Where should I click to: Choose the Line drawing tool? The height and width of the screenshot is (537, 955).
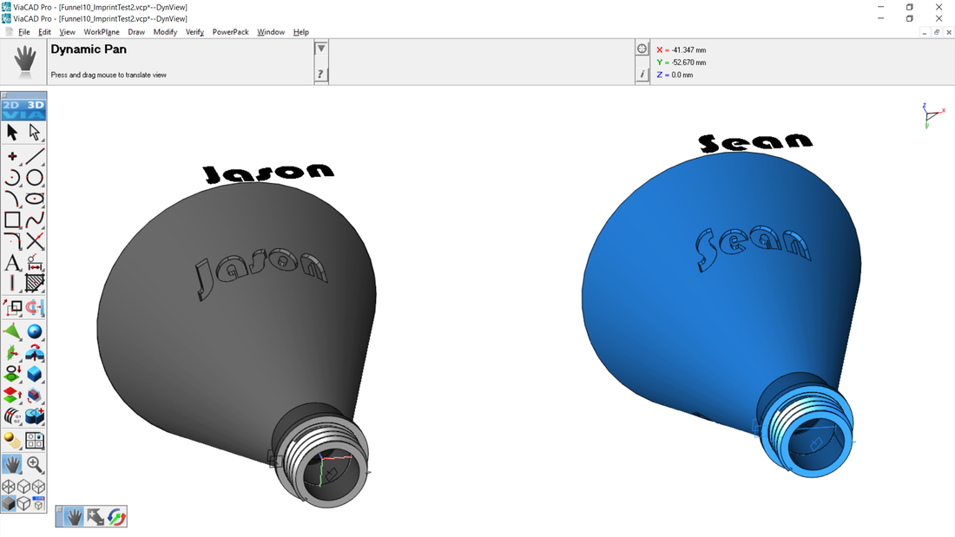point(35,157)
